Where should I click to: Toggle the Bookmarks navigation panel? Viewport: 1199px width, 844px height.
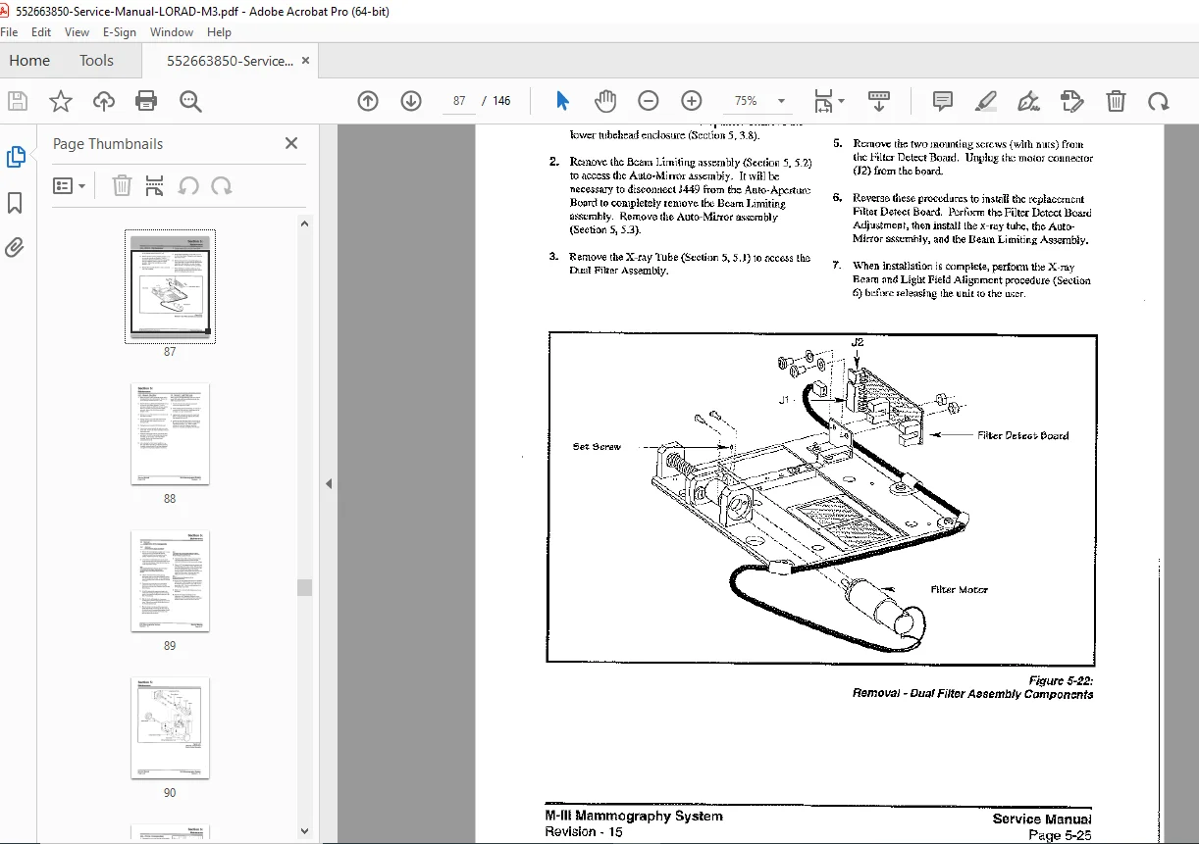[15, 203]
